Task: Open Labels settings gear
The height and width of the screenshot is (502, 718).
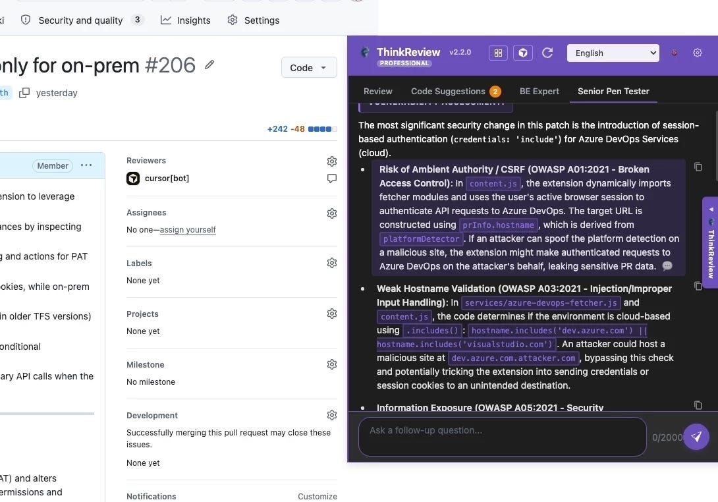Action: (332, 263)
